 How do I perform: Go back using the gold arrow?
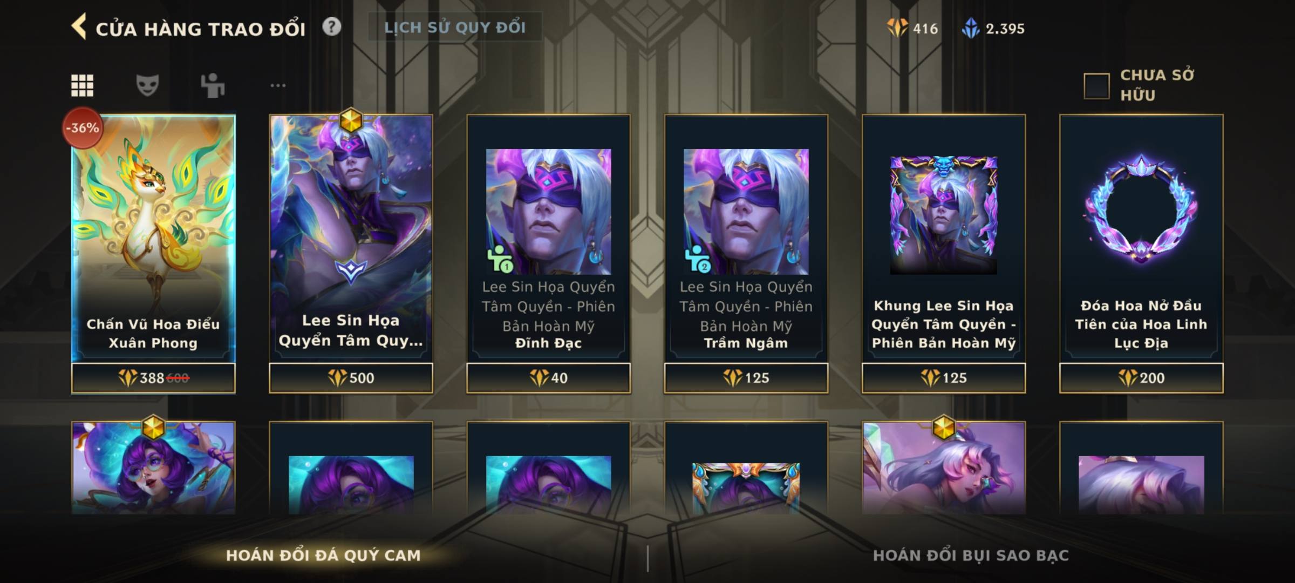[x=79, y=27]
